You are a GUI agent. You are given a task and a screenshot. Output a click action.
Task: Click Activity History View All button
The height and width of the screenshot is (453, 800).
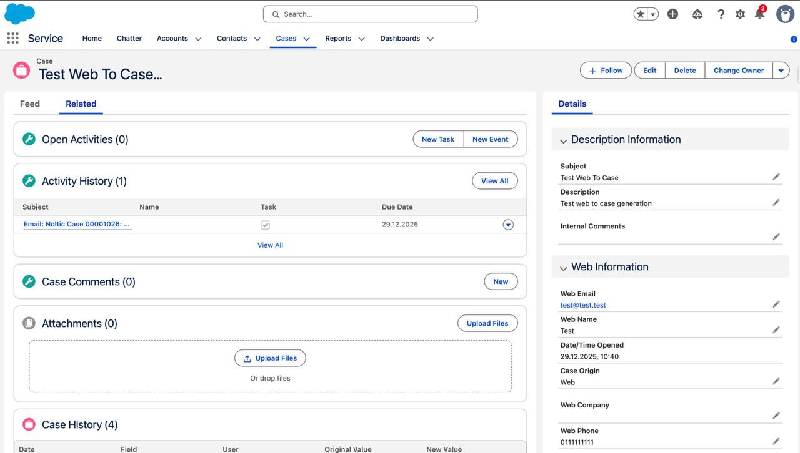point(495,181)
